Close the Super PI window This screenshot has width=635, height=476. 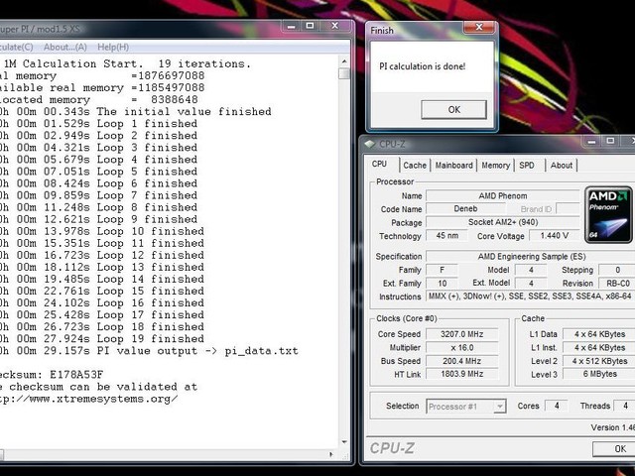pyautogui.click(x=335, y=27)
